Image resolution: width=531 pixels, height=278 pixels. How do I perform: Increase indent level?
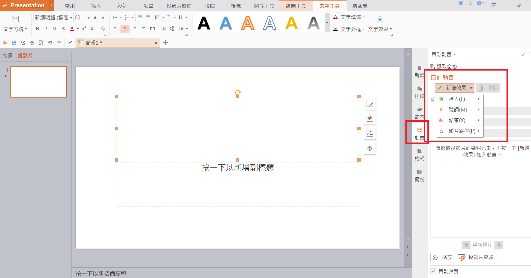click(x=148, y=18)
